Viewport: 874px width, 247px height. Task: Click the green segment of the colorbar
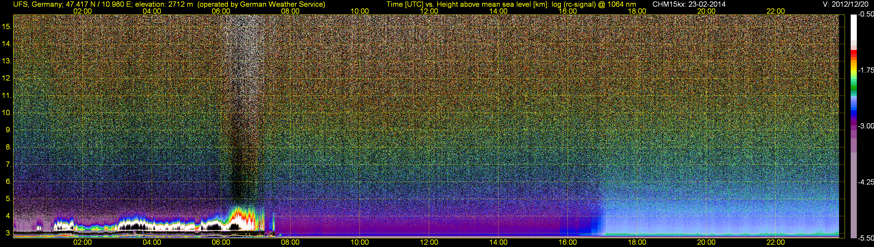click(x=853, y=87)
